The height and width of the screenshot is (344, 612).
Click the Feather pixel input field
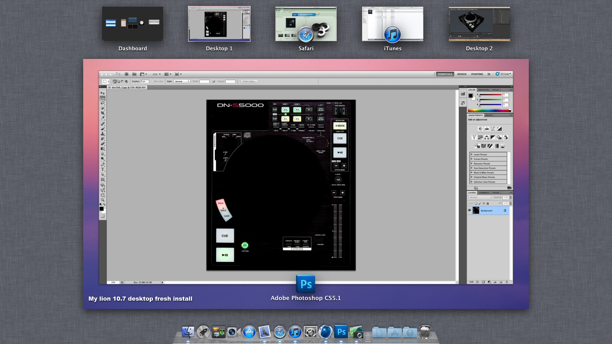tap(145, 81)
